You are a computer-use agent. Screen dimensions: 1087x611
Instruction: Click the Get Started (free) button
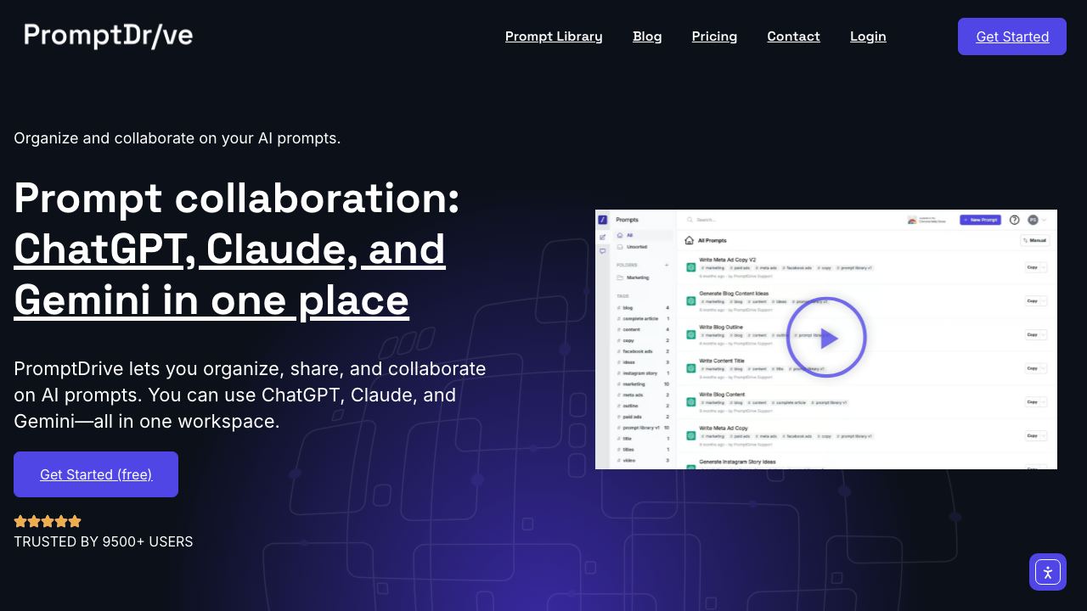[x=96, y=474]
